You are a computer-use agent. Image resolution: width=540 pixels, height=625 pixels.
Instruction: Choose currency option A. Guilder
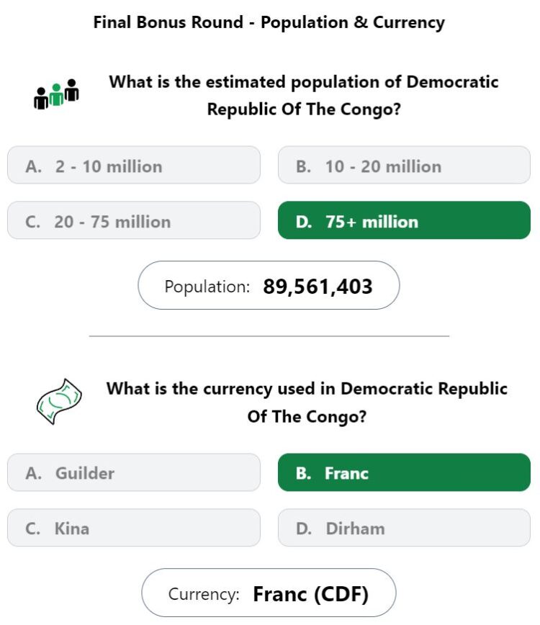[134, 472]
